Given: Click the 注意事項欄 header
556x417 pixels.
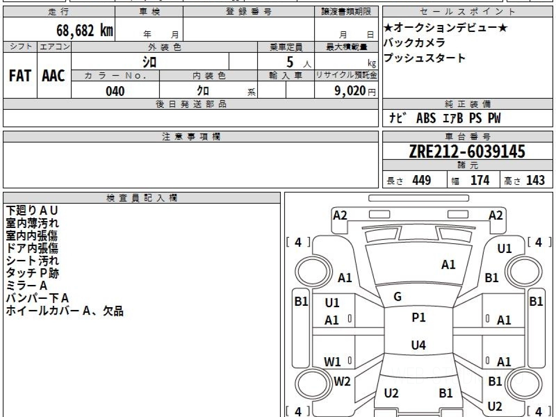Looking at the screenshot, I should 190,137.
